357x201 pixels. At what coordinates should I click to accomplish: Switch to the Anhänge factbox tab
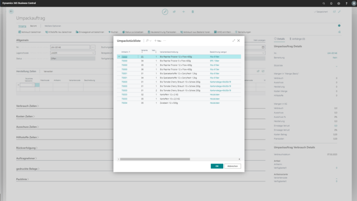pyautogui.click(x=297, y=39)
